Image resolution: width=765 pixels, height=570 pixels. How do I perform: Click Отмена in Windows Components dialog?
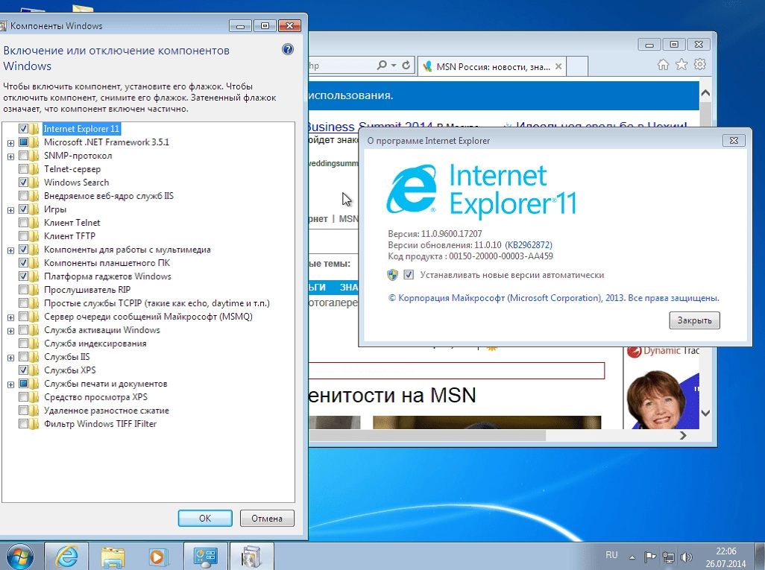click(267, 519)
